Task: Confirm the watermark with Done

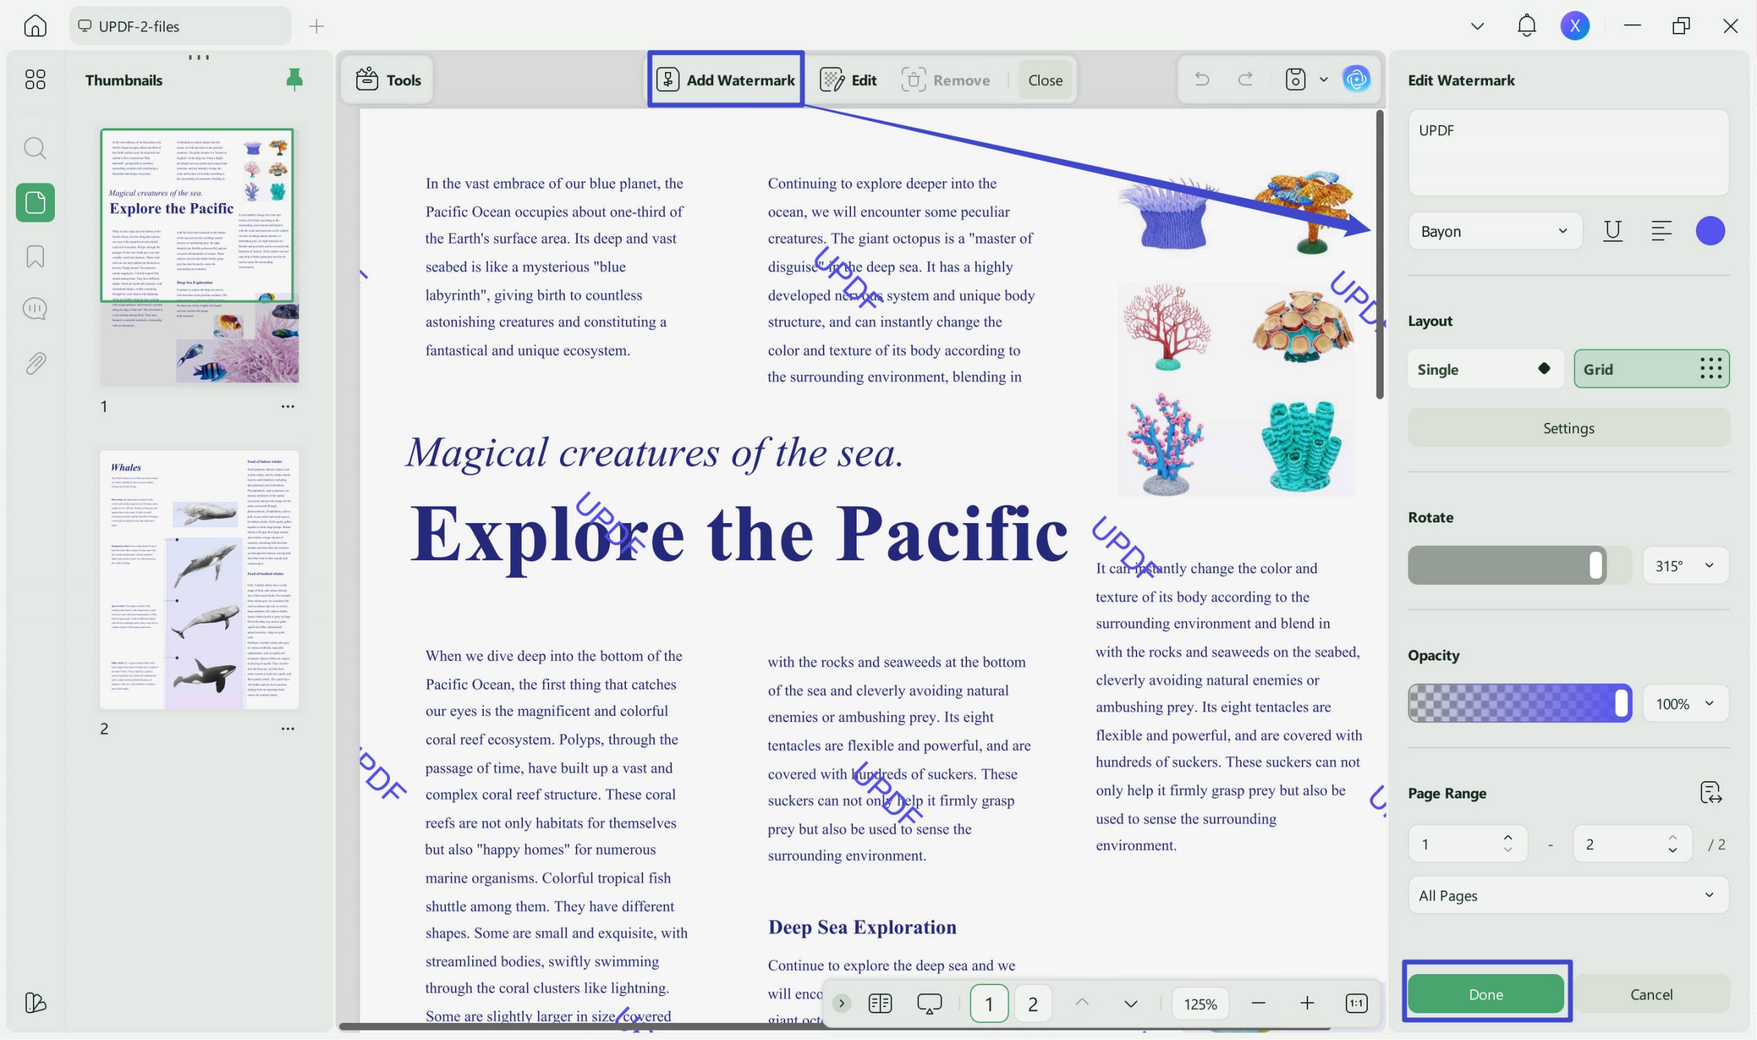Action: point(1485,994)
